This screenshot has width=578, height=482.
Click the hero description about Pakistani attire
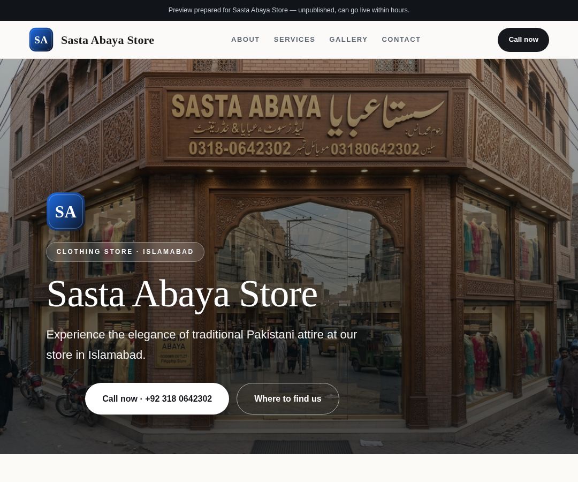[202, 344]
